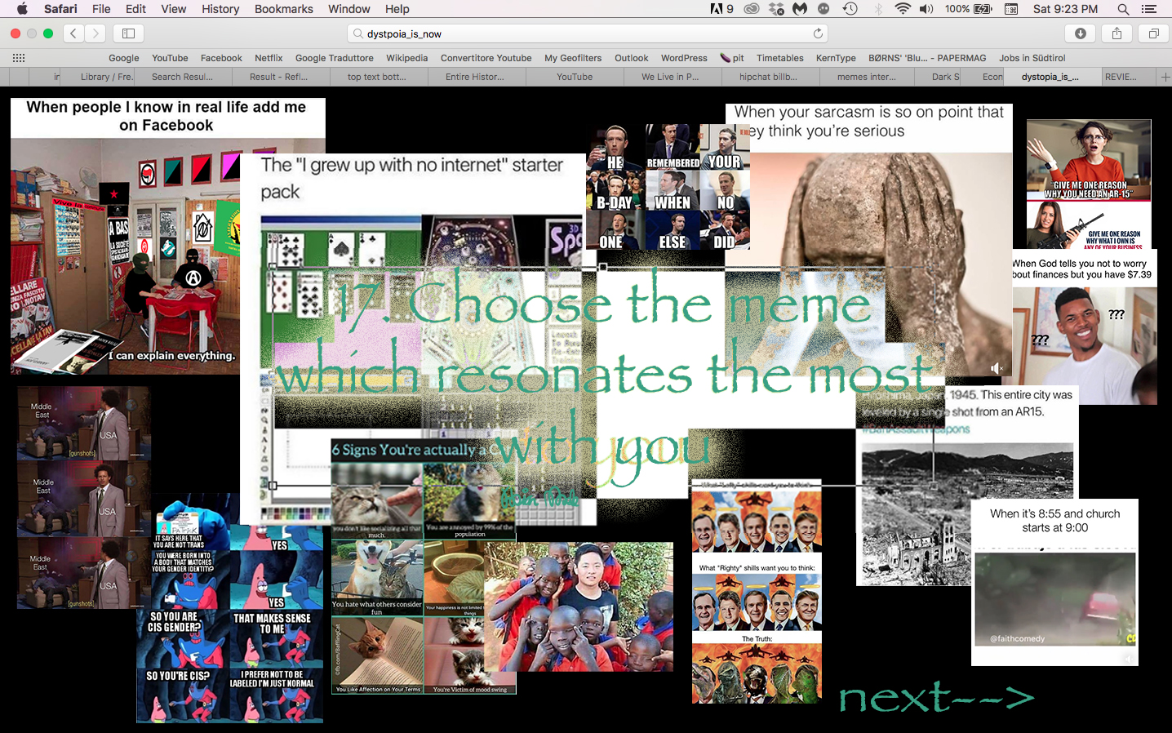Switch to the 'hipchat billb...' tab
1172x733 pixels.
[x=768, y=77]
